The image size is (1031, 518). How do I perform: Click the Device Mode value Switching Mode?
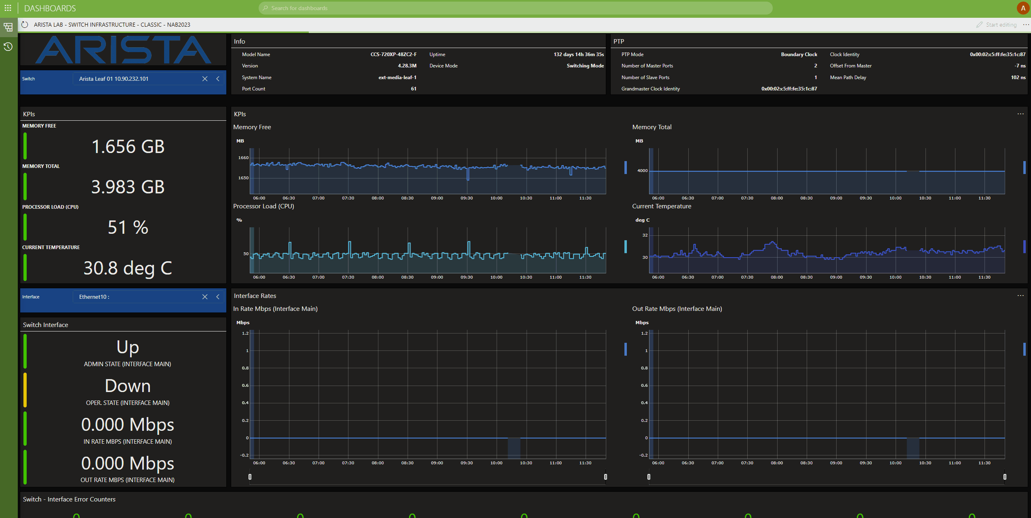[586, 65]
